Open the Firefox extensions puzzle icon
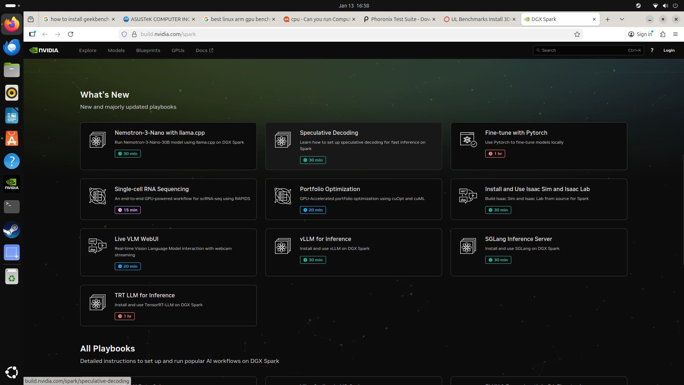This screenshot has width=684, height=385. [x=663, y=34]
